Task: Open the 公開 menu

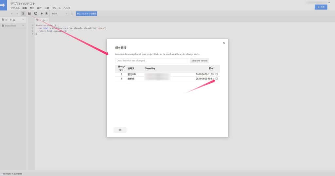Action: click(x=47, y=8)
